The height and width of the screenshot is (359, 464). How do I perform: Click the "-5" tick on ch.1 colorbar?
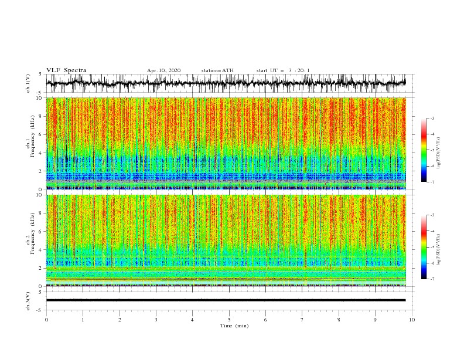tap(432, 150)
